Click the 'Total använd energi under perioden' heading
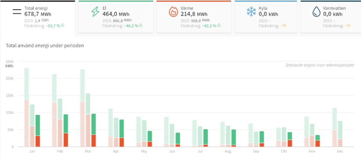 click(45, 46)
